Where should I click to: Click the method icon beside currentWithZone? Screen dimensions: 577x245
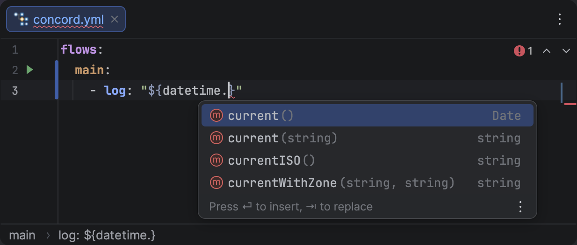point(216,183)
